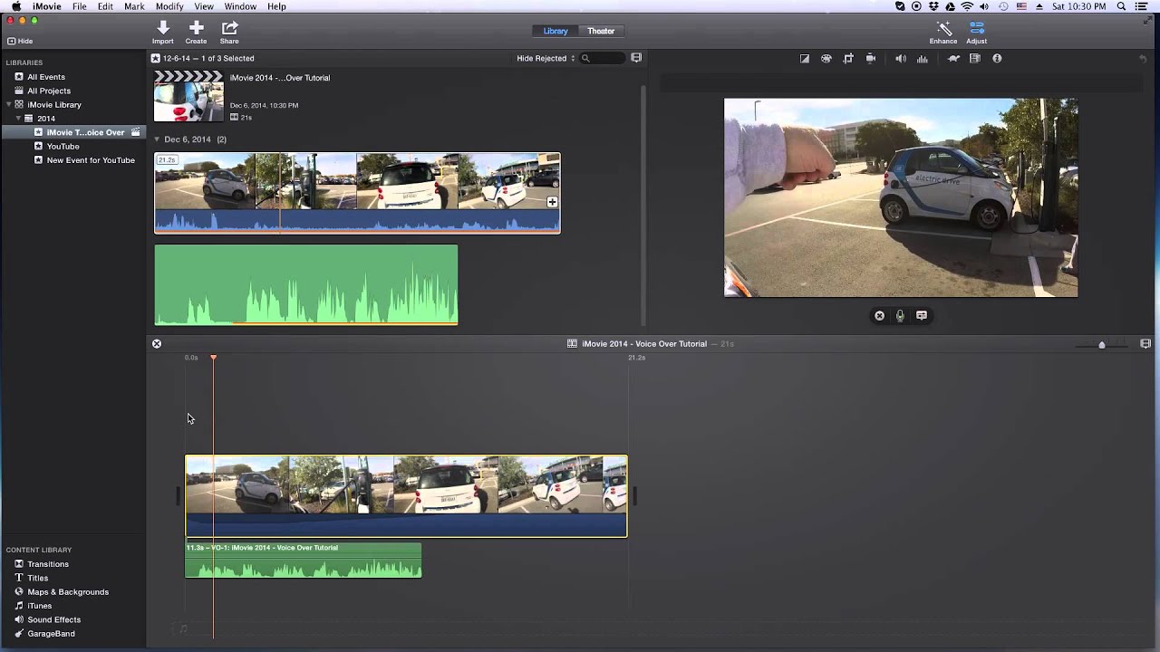Click the browser vertical scrollbar
The height and width of the screenshot is (652, 1160).
click(x=643, y=204)
